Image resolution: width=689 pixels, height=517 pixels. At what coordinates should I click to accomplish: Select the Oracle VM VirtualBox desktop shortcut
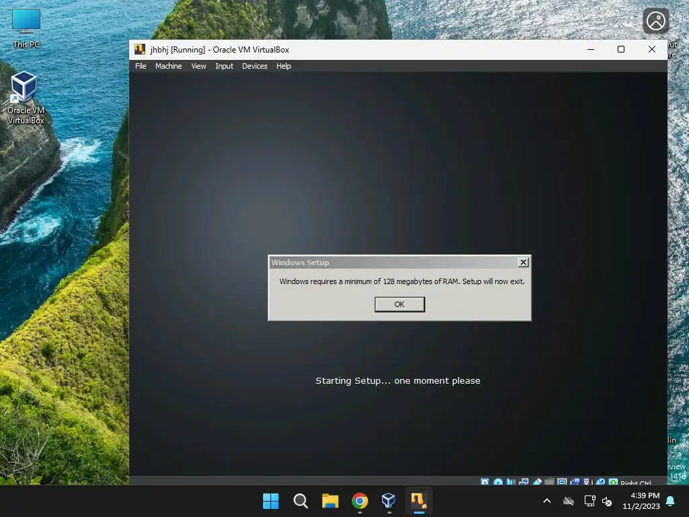[26, 98]
